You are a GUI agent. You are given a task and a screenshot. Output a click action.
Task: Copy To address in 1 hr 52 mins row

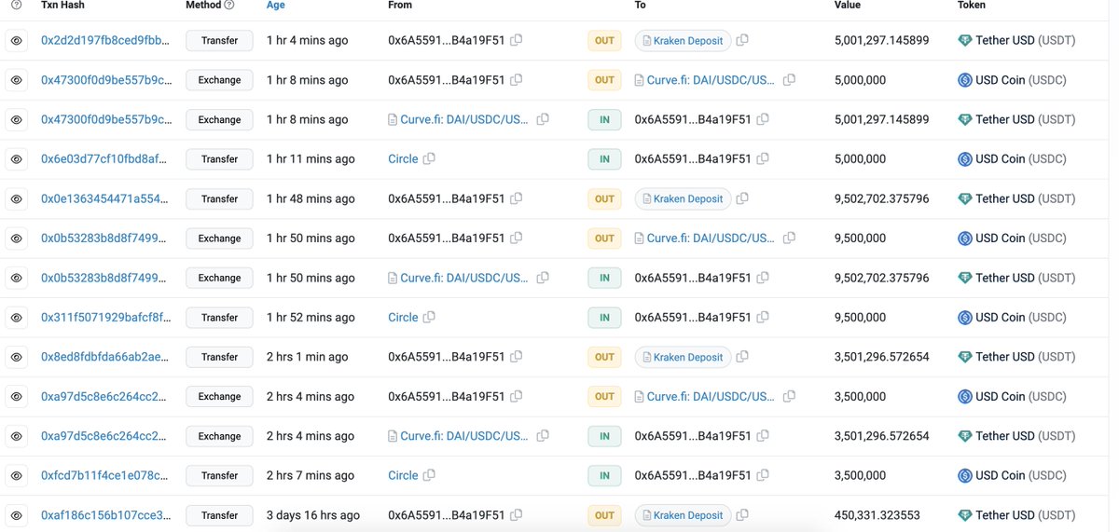pos(763,317)
